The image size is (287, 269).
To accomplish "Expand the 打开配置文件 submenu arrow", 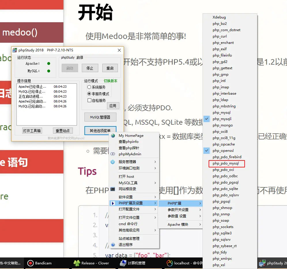I will point(155,209).
